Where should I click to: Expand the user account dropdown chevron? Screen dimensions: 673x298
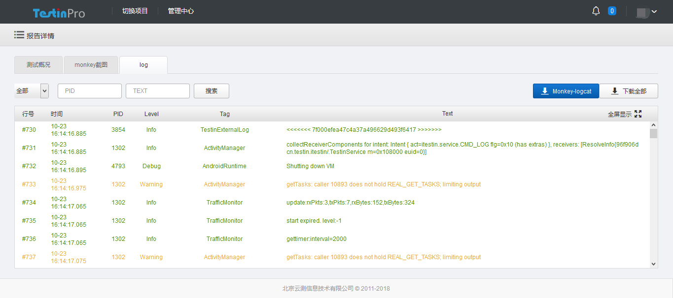[654, 11]
